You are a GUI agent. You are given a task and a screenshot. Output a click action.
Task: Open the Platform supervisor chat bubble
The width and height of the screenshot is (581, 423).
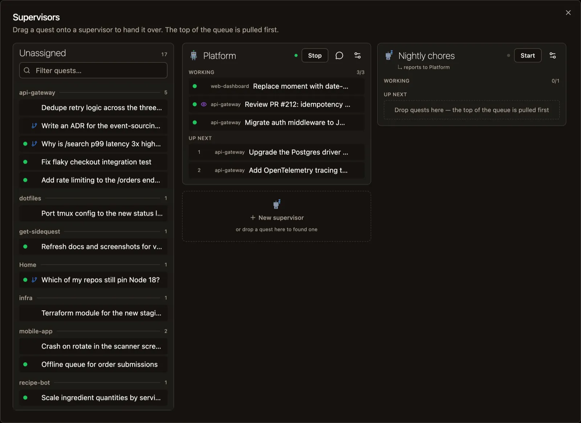click(x=339, y=56)
